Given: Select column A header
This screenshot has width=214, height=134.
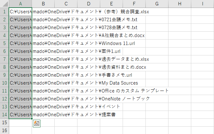Looking at the screenshot, I should point(21,4).
